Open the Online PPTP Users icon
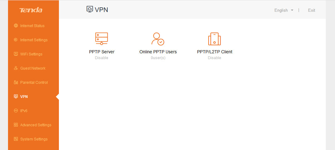This screenshot has height=150, width=335. coord(158,39)
